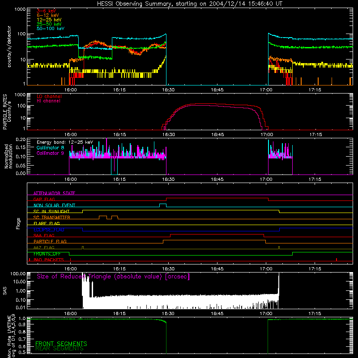Select the orange "6-12 keV" legend label
This screenshot has width=358, height=358.
pos(48,15)
